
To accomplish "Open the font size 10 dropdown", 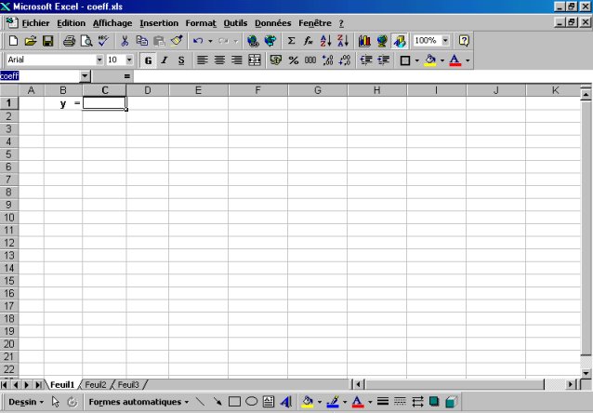I will click(129, 60).
